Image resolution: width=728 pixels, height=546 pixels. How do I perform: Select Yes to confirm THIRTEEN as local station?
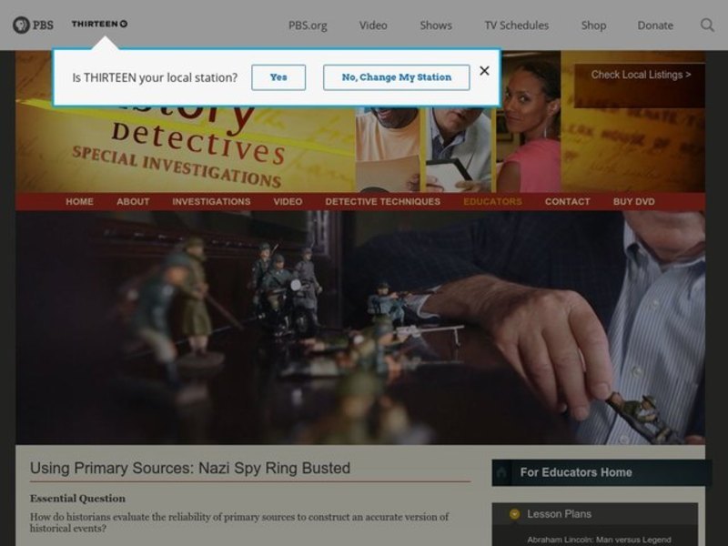pyautogui.click(x=278, y=77)
